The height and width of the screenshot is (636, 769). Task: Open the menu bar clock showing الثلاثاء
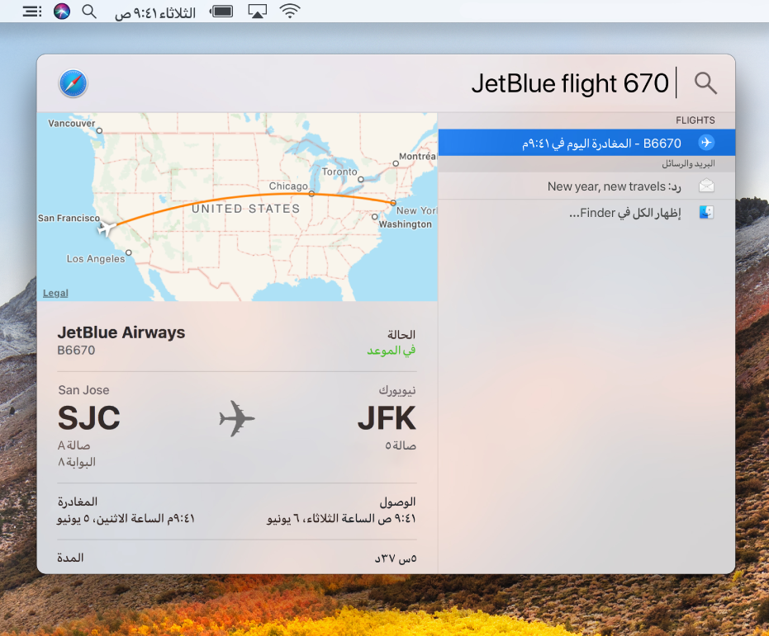tap(155, 12)
